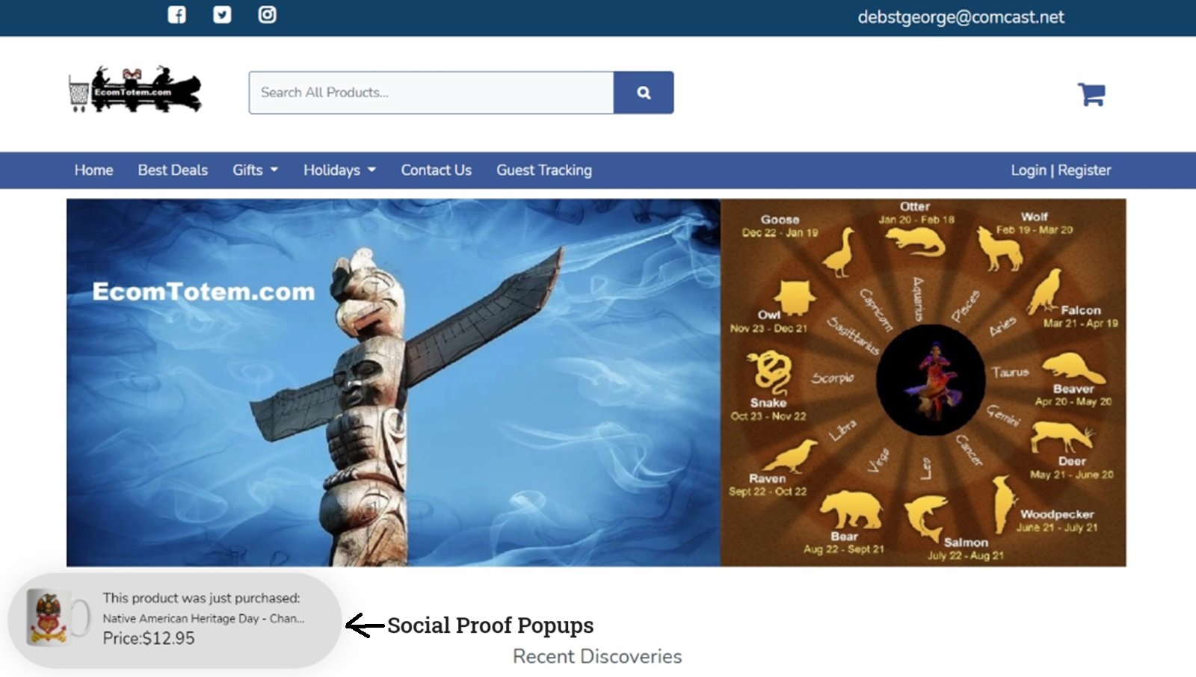The height and width of the screenshot is (677, 1196).
Task: Open the Twitter social icon
Action: tap(222, 15)
